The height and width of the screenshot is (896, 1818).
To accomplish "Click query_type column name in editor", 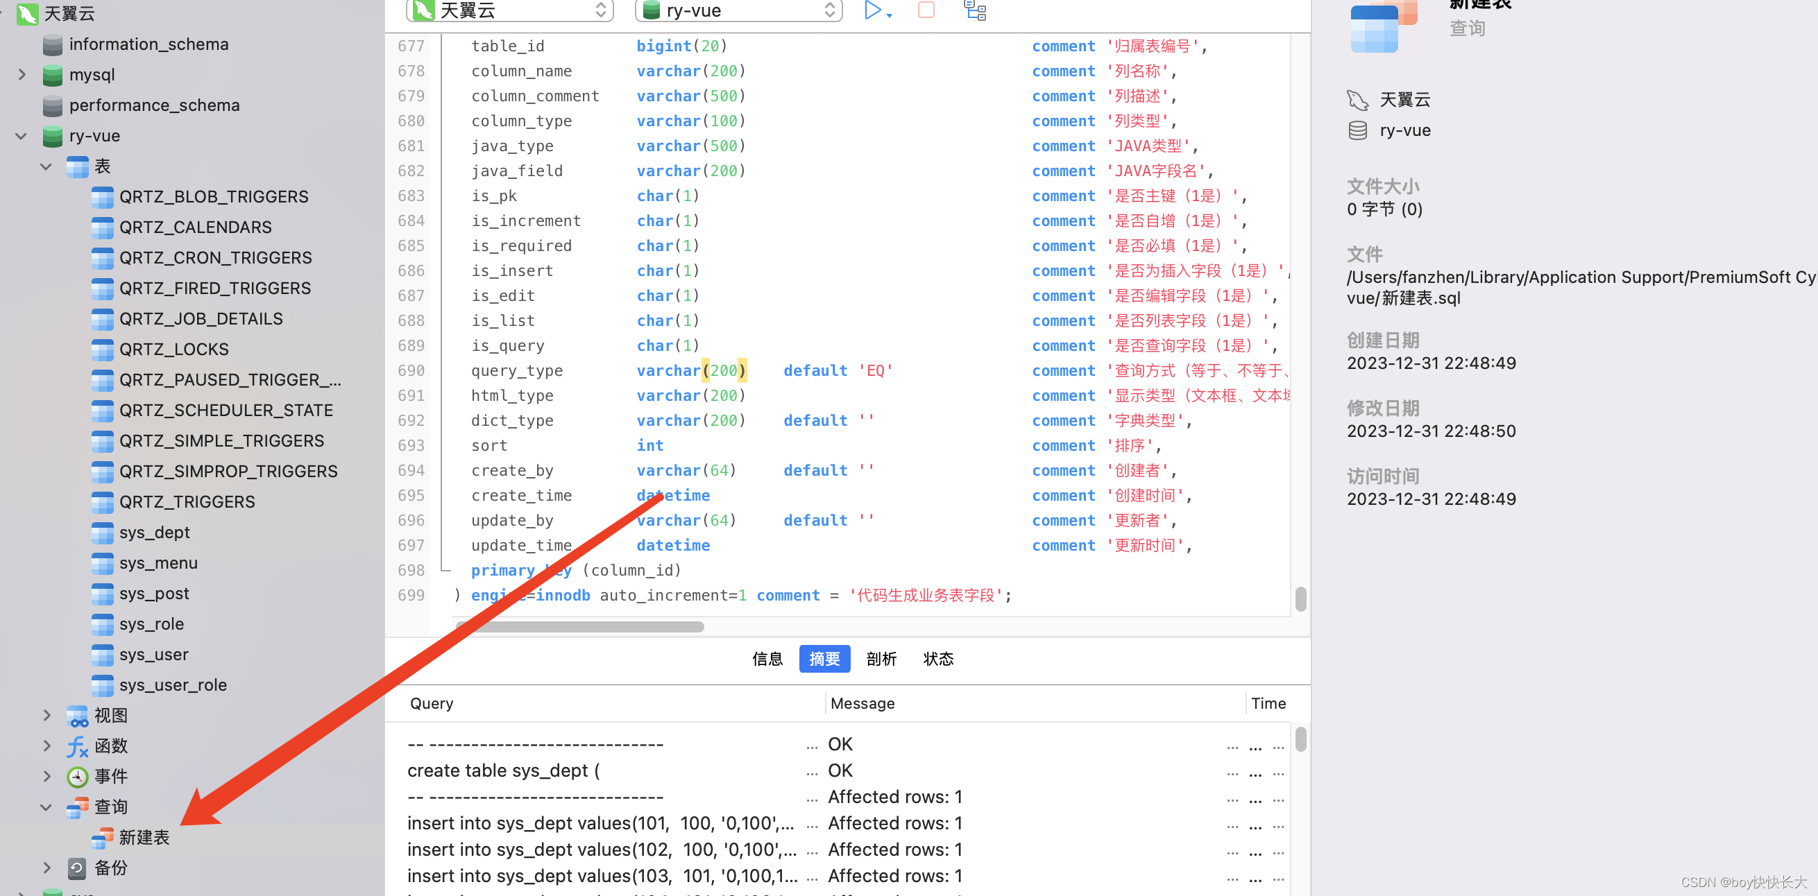I will click(x=517, y=370).
